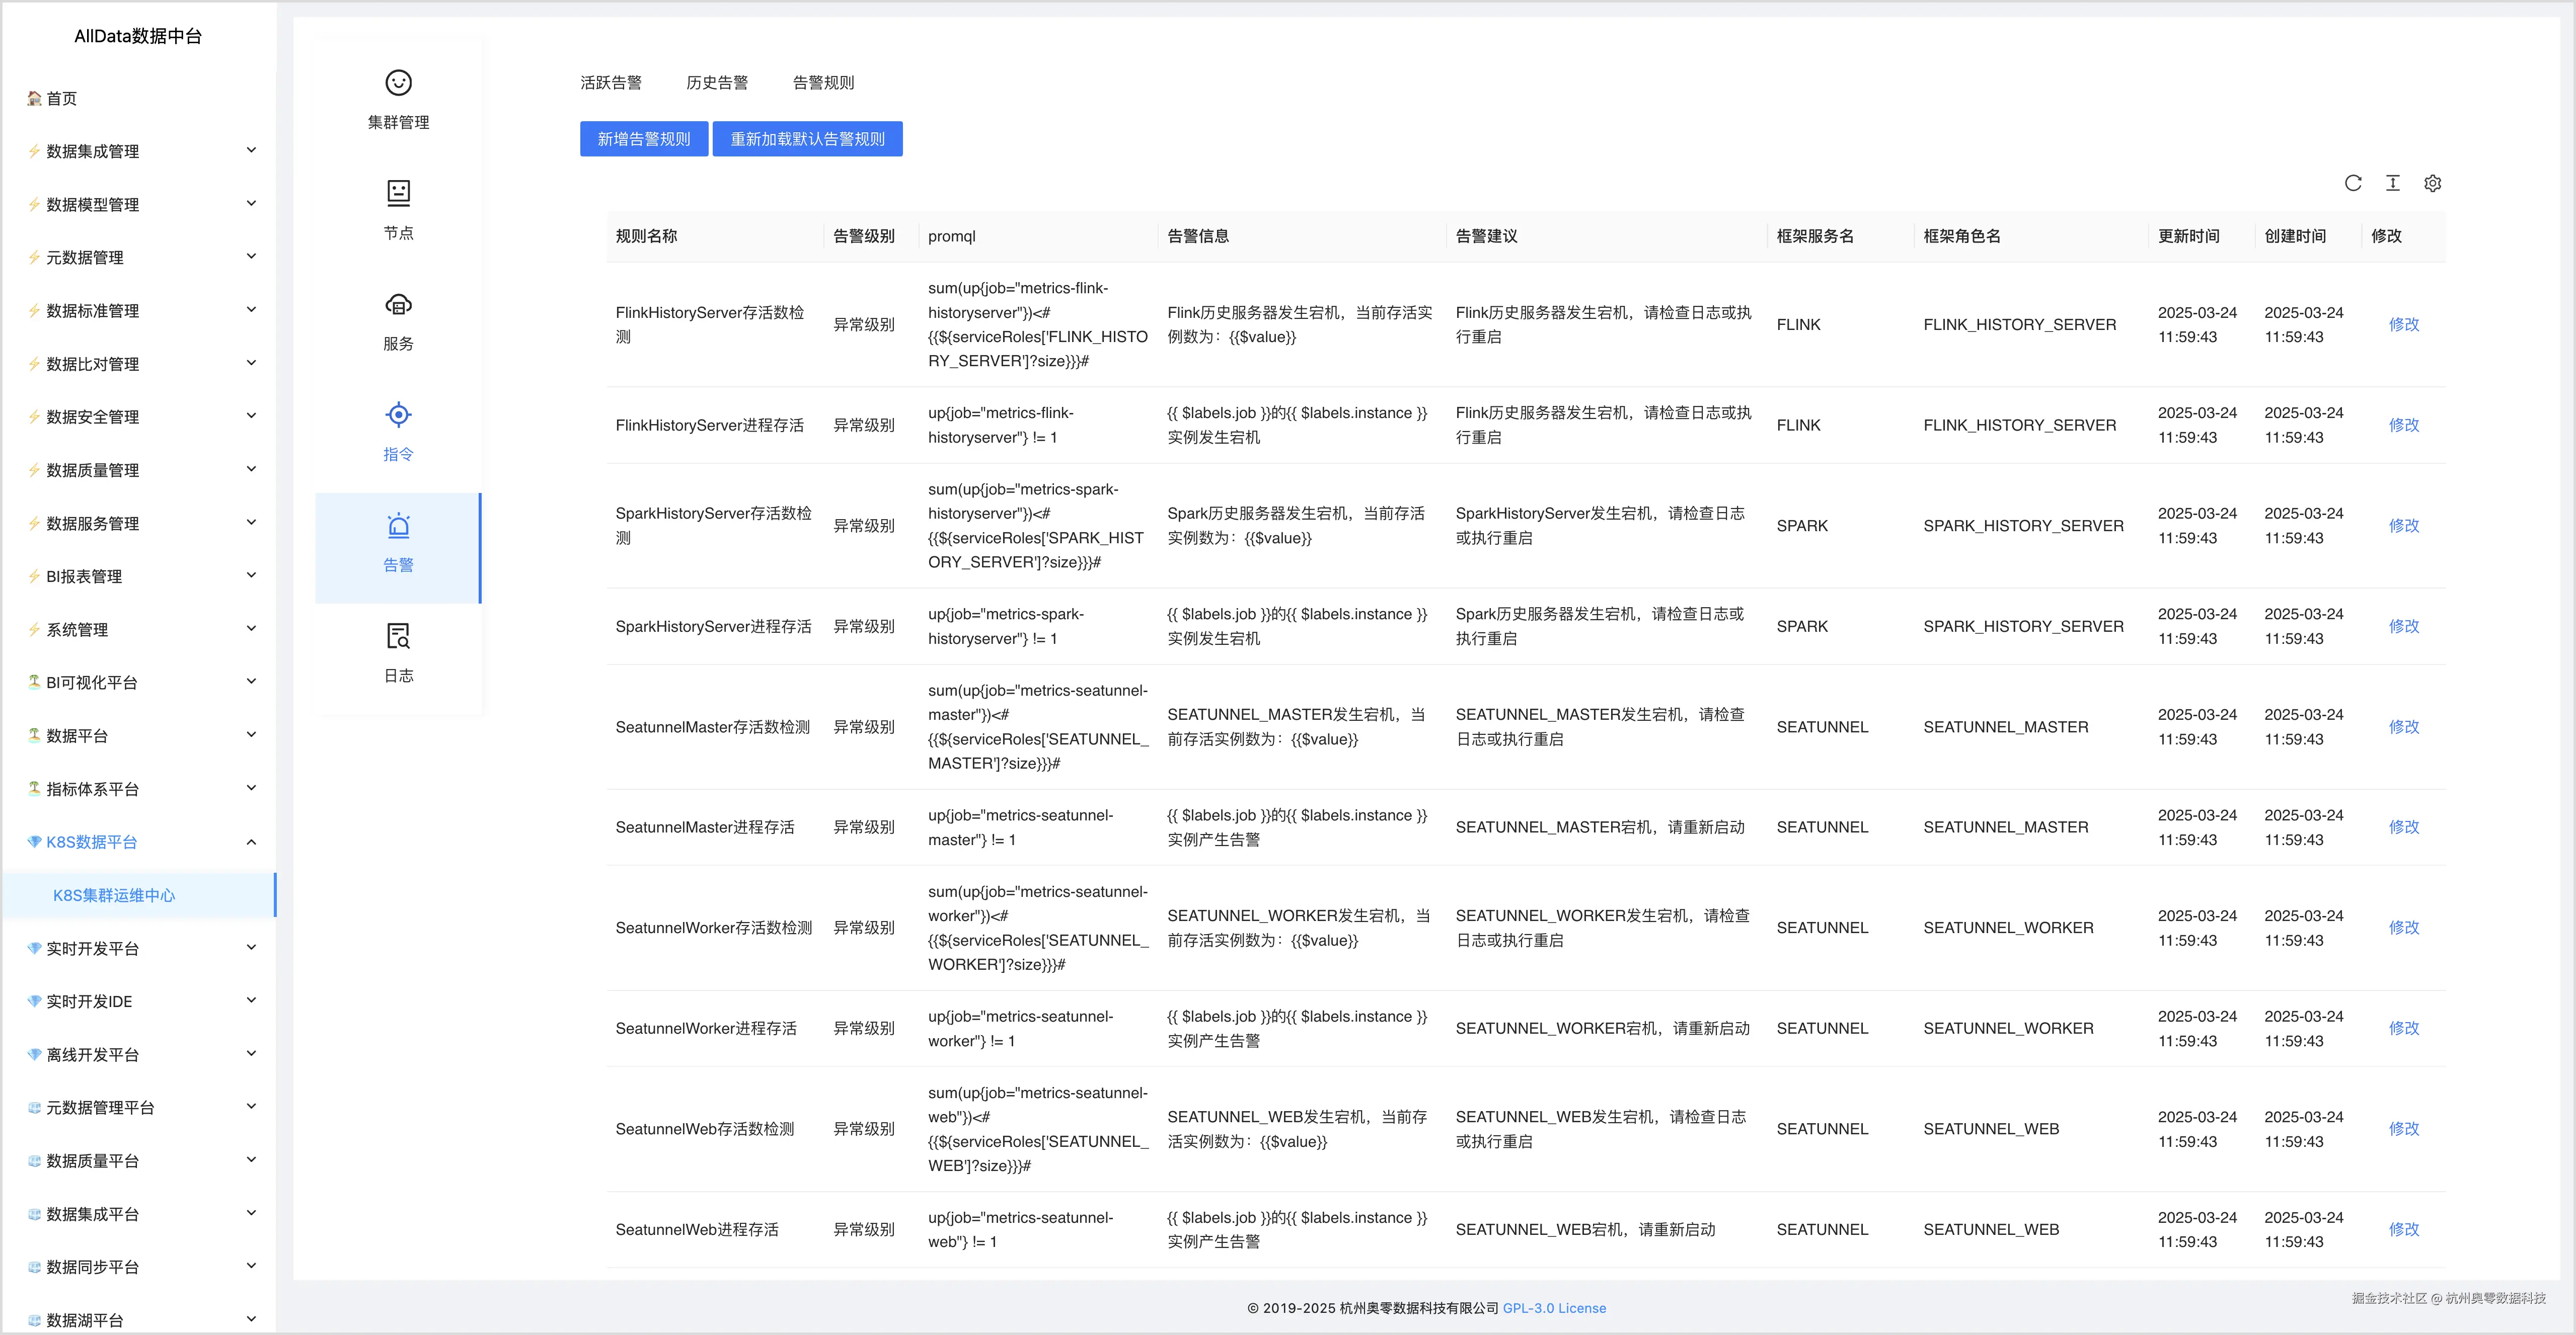The height and width of the screenshot is (1335, 2576).
Task: Switch to the 活跃告警 tab
Action: tap(610, 83)
